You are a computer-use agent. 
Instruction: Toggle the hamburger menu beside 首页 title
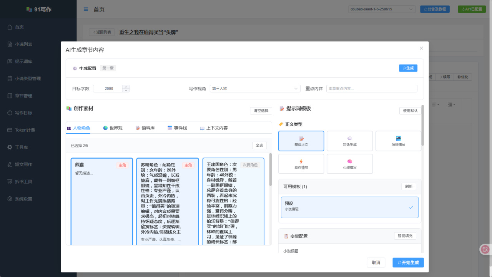pos(86,9)
